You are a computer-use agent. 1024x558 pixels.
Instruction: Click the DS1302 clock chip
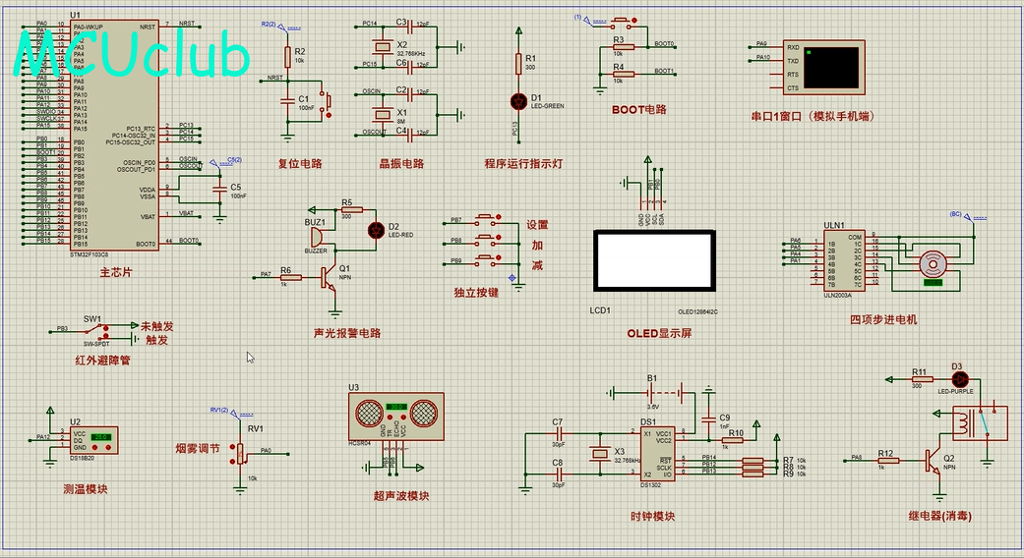(x=656, y=453)
